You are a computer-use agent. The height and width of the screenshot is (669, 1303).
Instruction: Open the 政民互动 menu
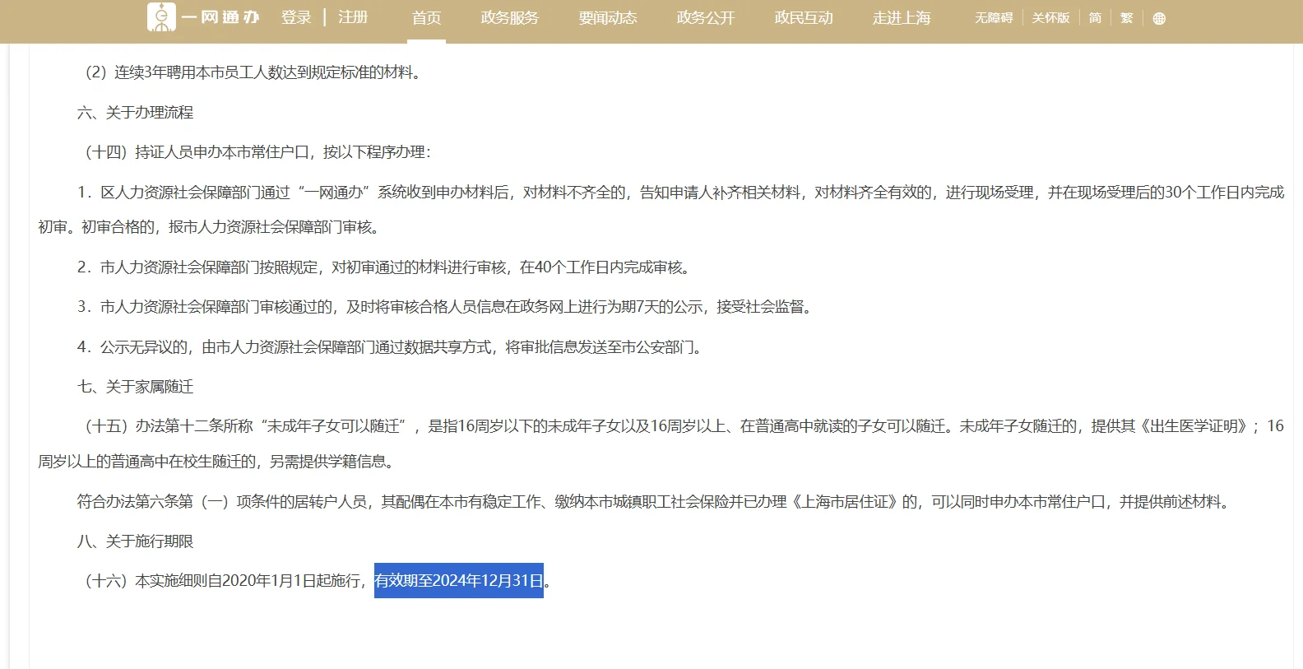(x=804, y=18)
